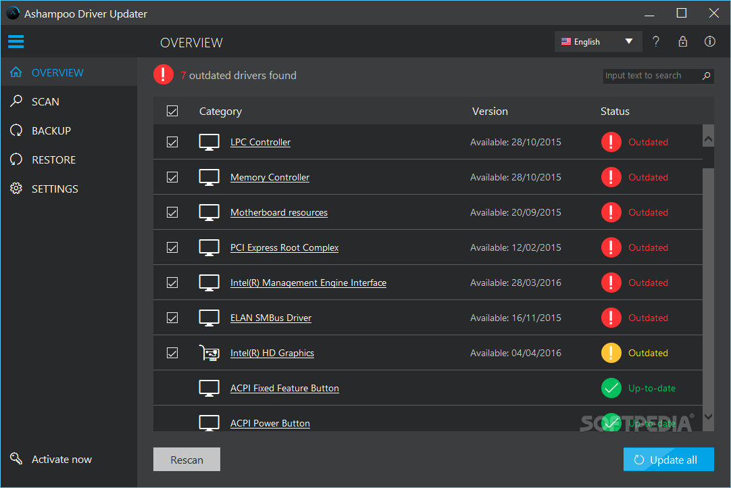The height and width of the screenshot is (488, 731).
Task: Click the Intel(R) HD Graphics card icon
Action: pyautogui.click(x=209, y=353)
